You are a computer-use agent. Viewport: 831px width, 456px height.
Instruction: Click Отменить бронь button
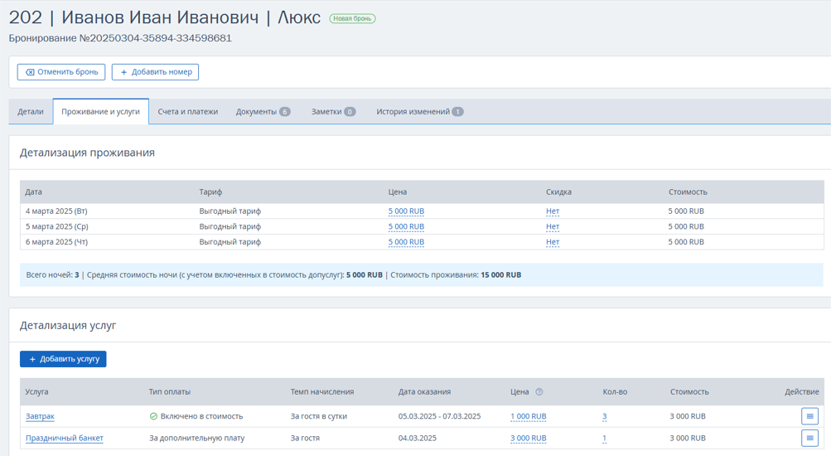coord(61,72)
